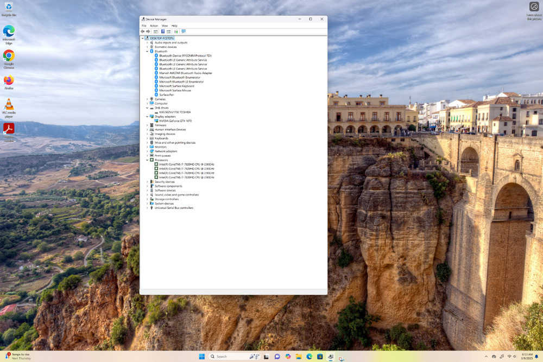Select Bluetooth Device (RFCOMM Protocol TDI)
Screen dimensions: 543x362
tap(185, 55)
